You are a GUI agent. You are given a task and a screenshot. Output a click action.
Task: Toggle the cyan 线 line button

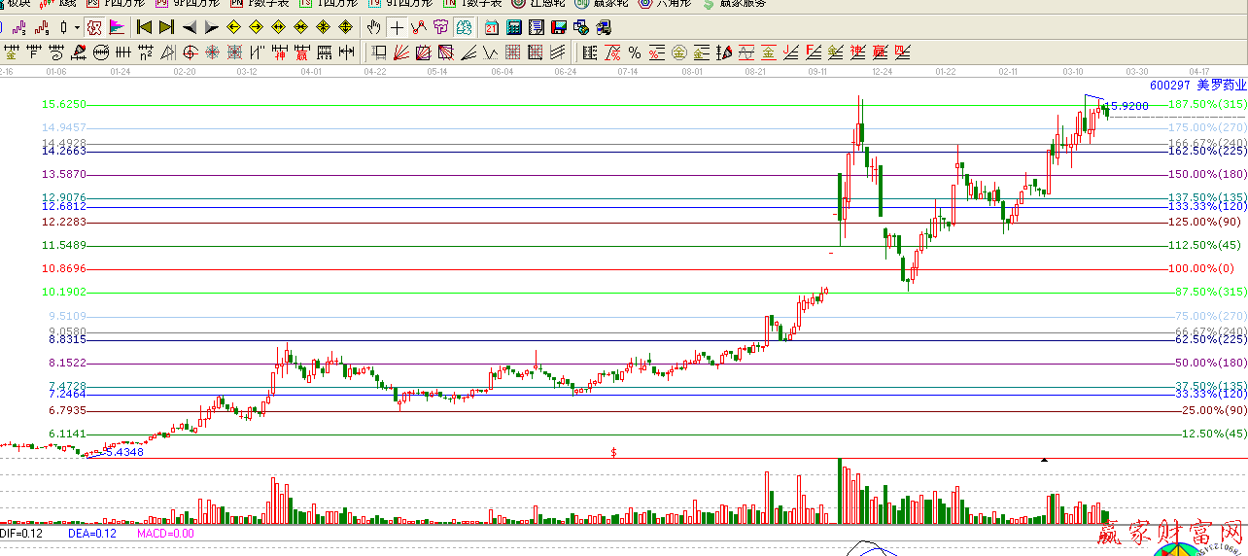tap(464, 27)
